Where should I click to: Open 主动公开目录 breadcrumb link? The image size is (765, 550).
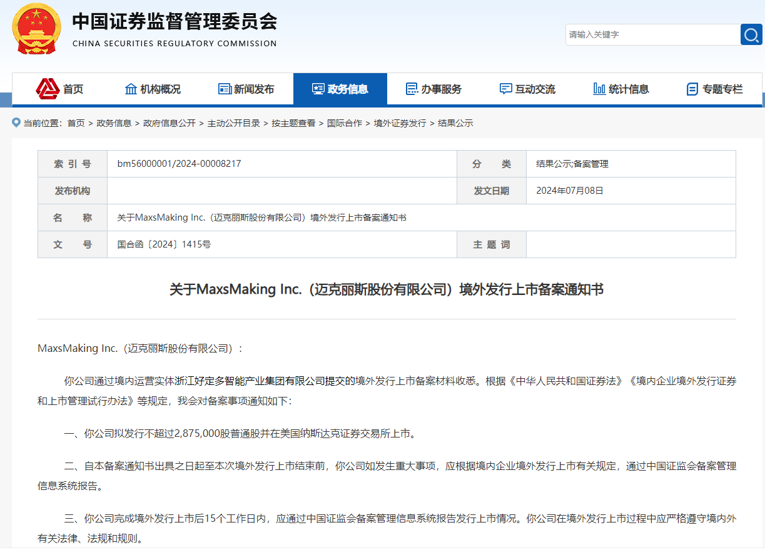coord(234,123)
